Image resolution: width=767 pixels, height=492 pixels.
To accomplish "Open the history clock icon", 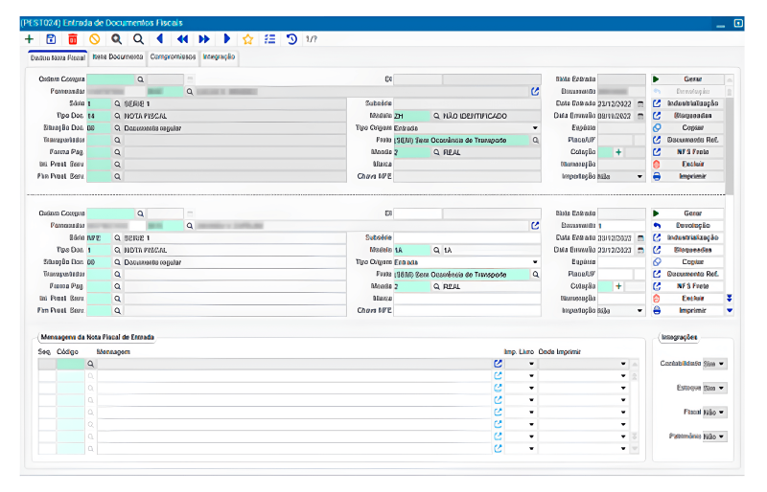I will [x=291, y=39].
